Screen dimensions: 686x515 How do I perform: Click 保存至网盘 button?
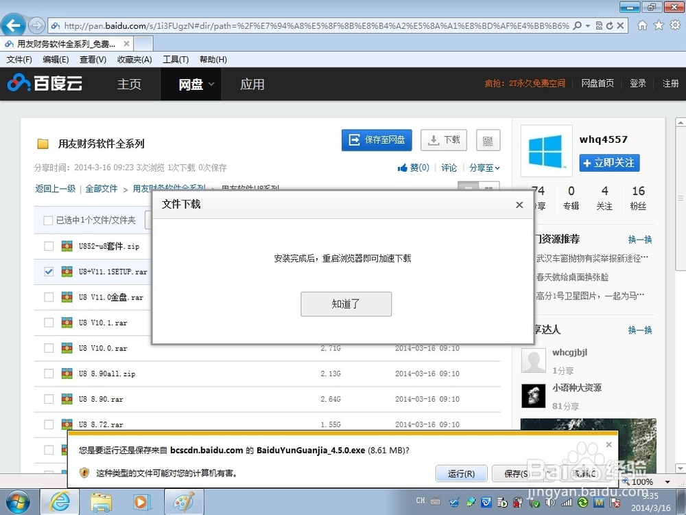(377, 140)
